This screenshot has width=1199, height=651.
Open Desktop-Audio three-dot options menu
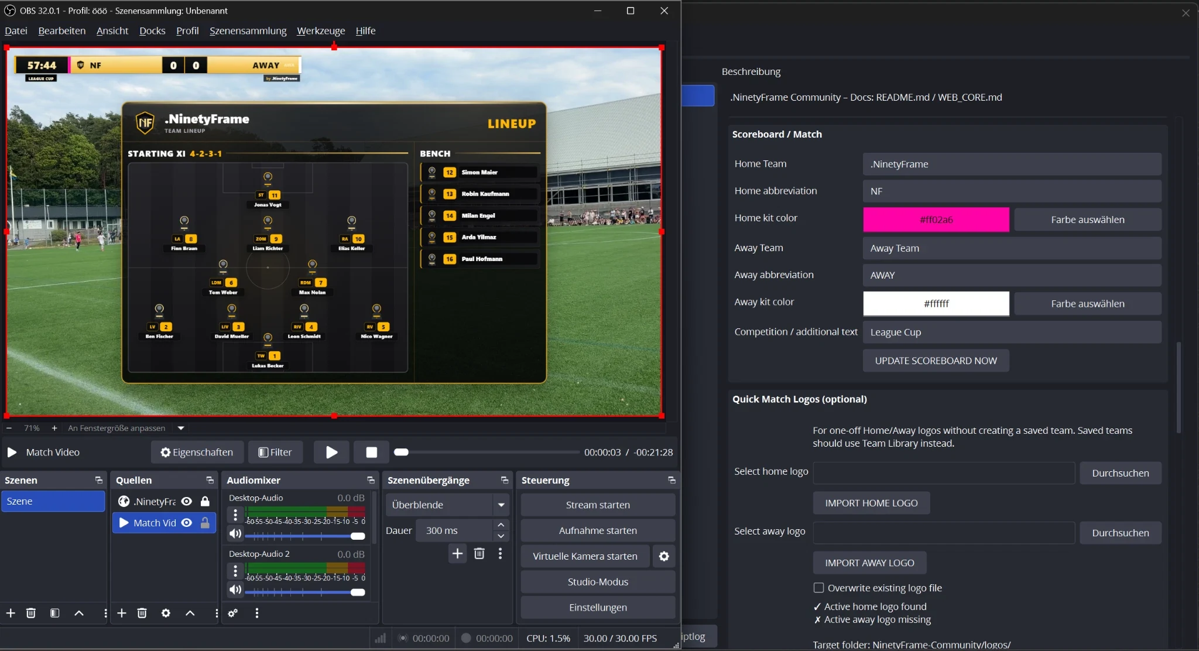tap(235, 515)
